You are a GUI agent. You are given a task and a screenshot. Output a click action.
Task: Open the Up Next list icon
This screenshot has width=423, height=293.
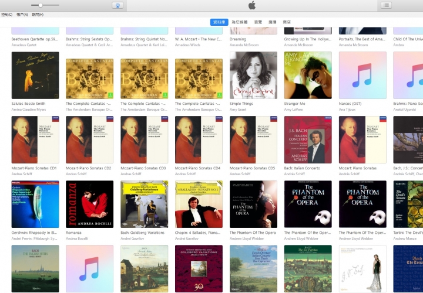[x=386, y=5]
